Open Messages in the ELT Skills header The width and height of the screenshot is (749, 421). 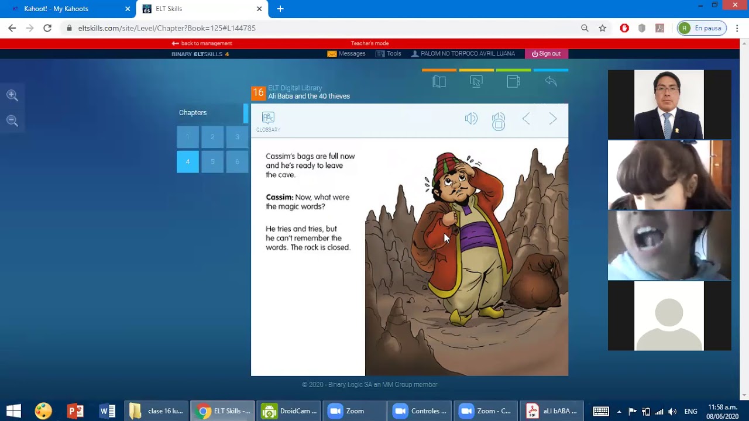click(x=346, y=53)
